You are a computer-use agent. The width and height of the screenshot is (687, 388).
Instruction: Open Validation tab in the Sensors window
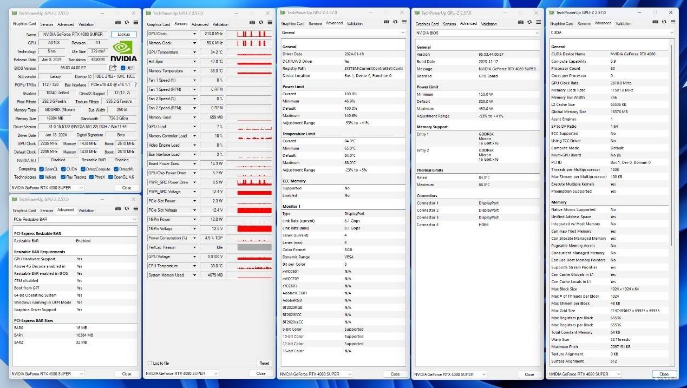pos(220,24)
